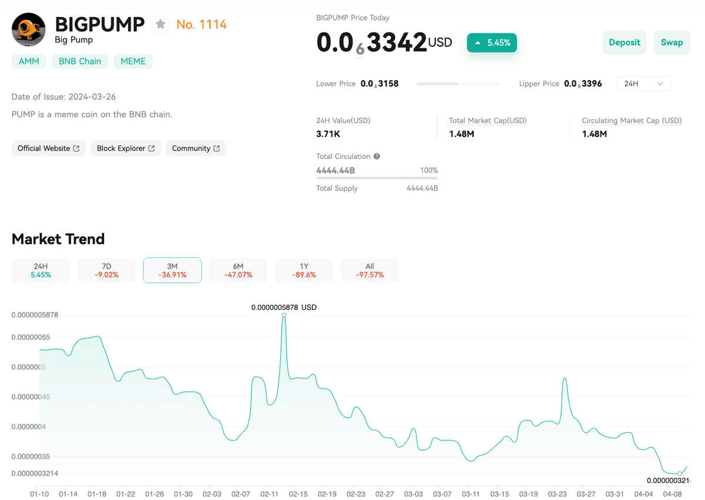
Task: Switch to the 6M trend view
Action: coord(238,270)
